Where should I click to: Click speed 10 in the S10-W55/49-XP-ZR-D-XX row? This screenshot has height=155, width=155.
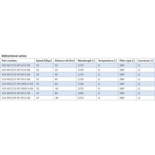click(37, 98)
